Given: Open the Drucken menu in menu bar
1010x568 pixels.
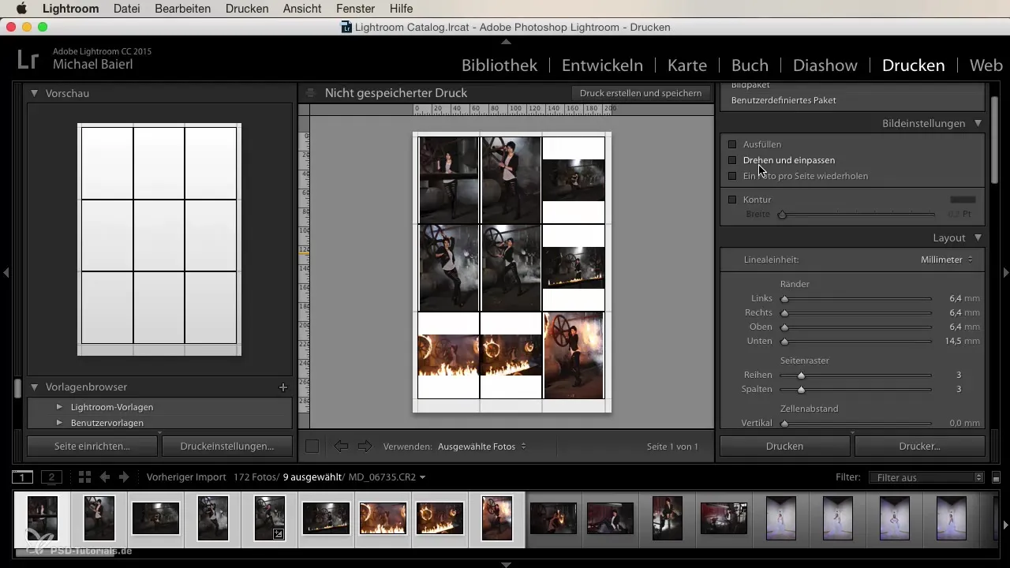Looking at the screenshot, I should click(x=247, y=9).
